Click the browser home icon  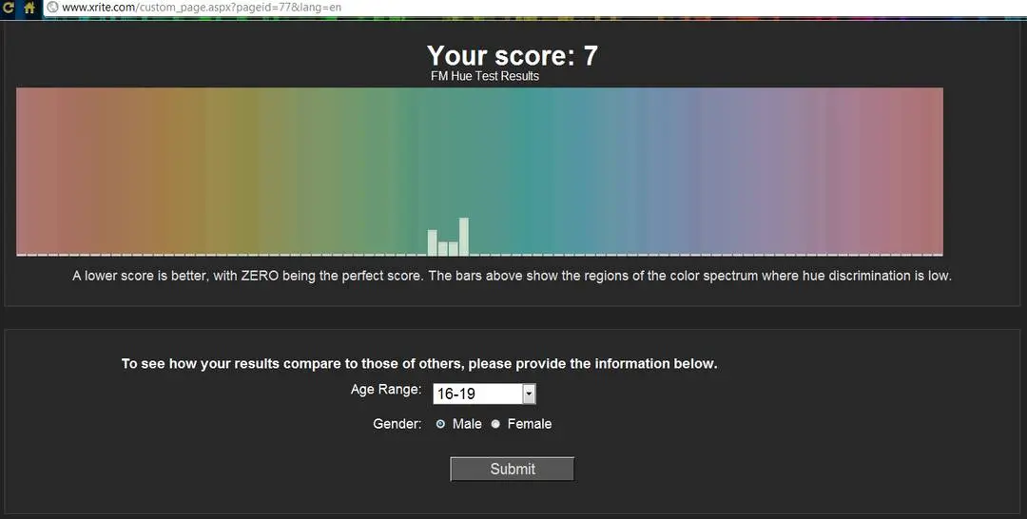[x=29, y=8]
